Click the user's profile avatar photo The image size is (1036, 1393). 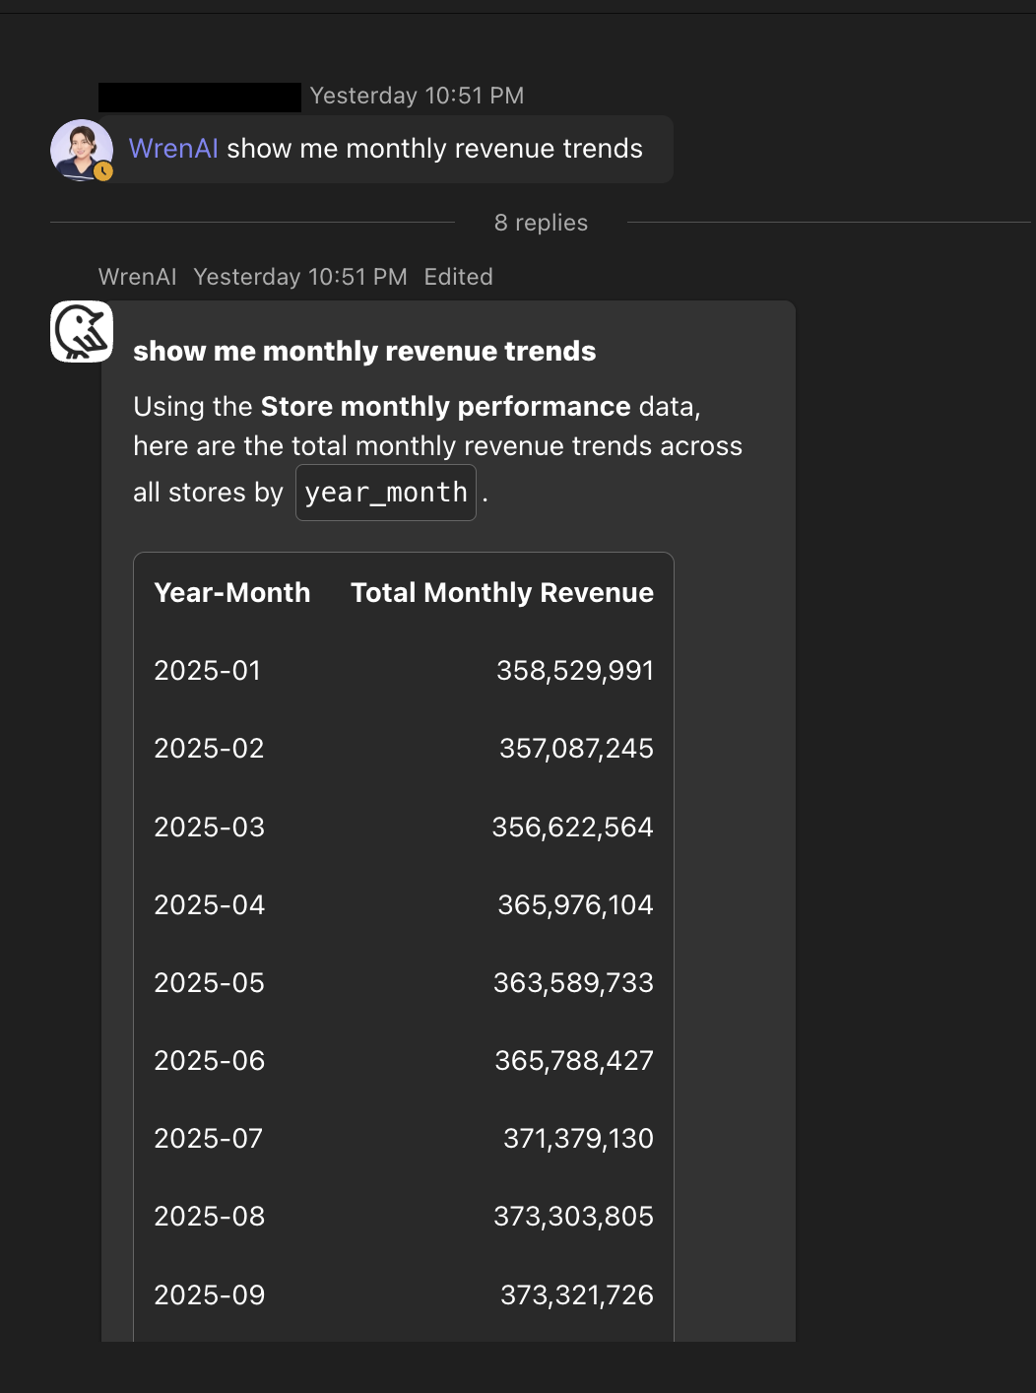(82, 150)
